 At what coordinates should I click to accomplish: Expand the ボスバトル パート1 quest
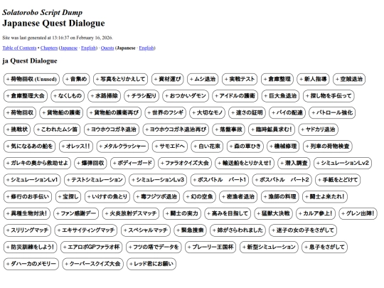[220, 180]
